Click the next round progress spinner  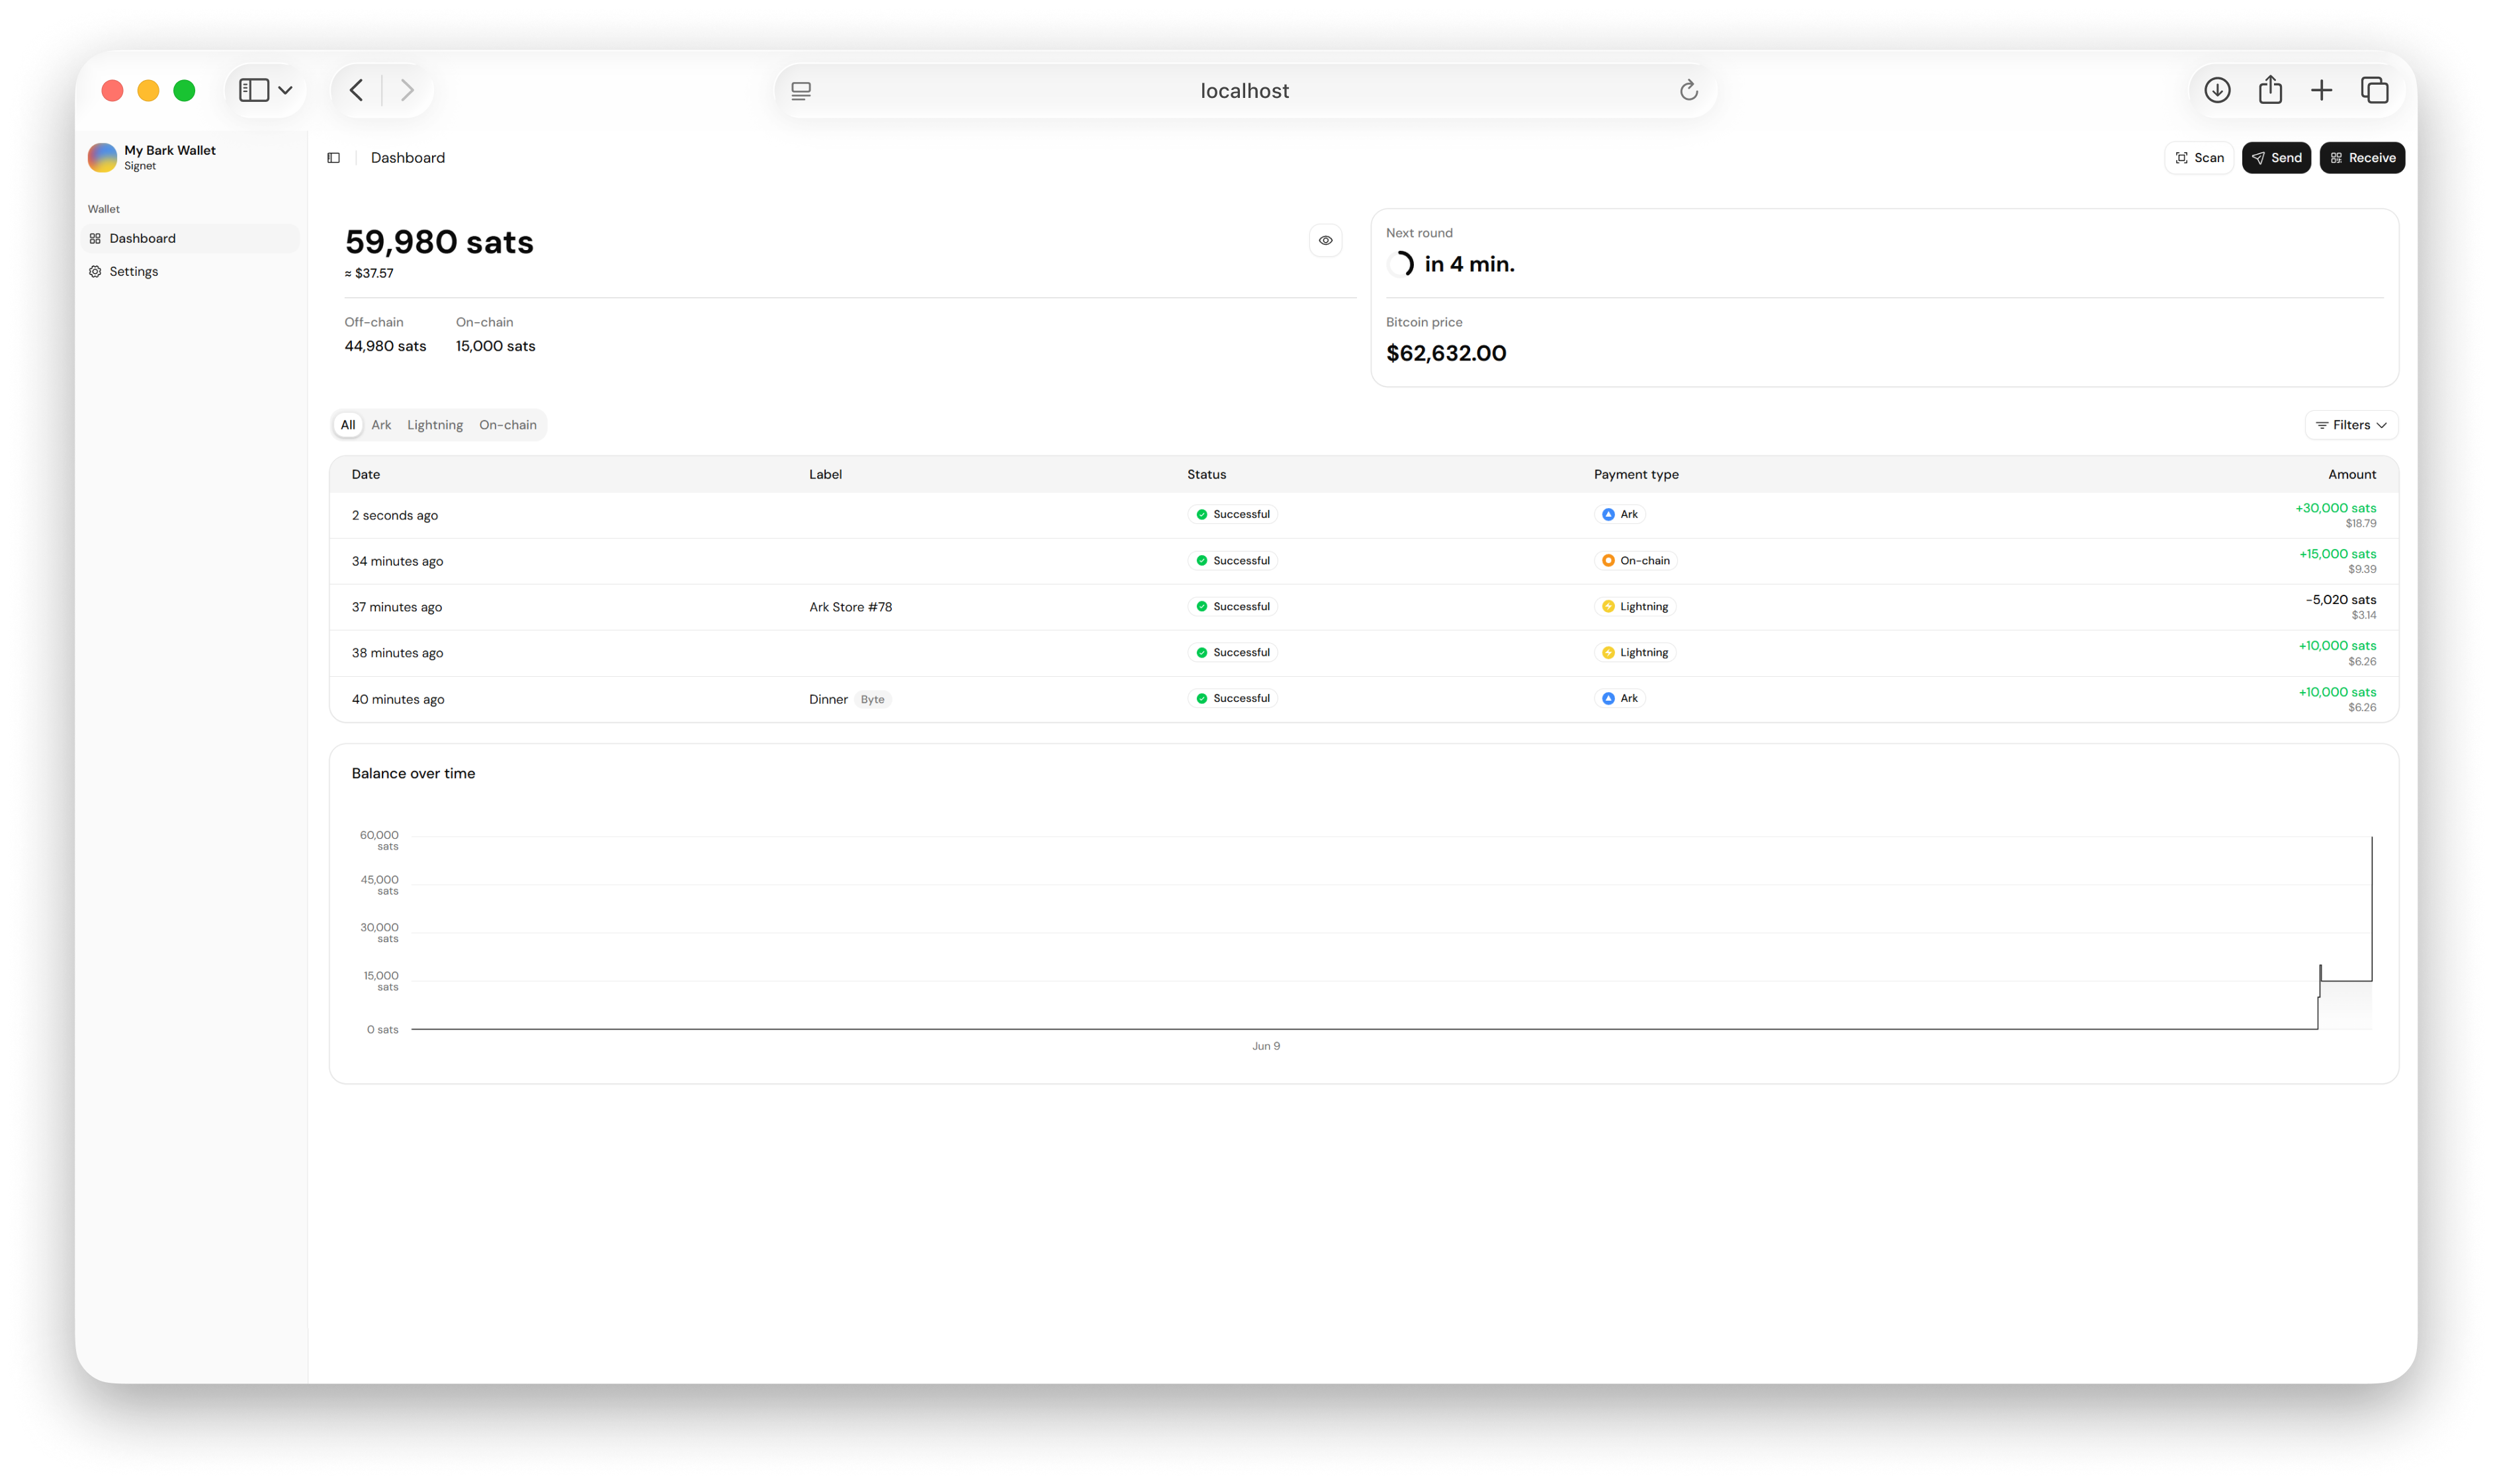[1400, 264]
